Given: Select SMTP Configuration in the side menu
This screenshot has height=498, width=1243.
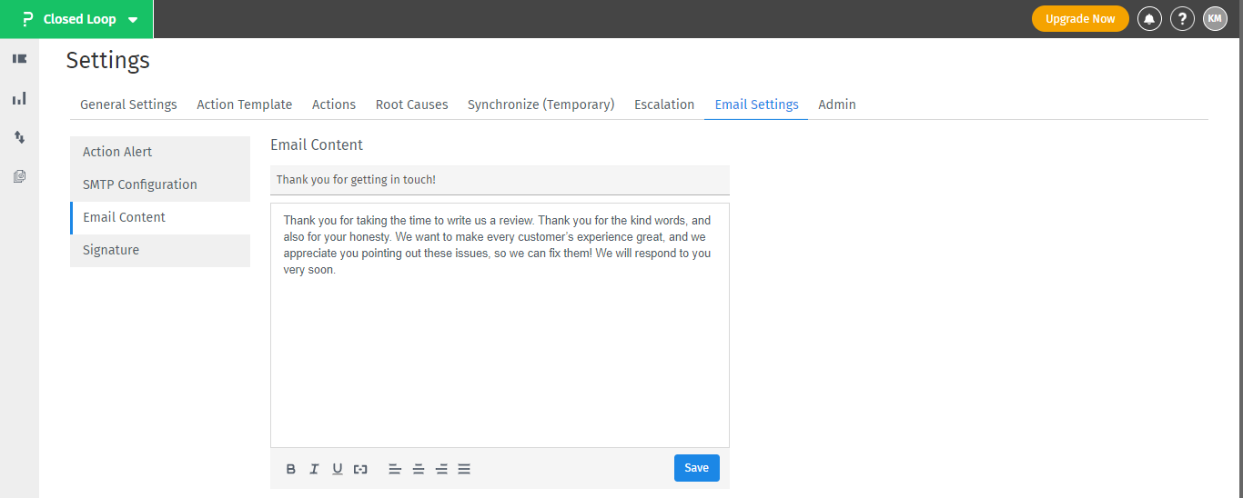Looking at the screenshot, I should (160, 184).
